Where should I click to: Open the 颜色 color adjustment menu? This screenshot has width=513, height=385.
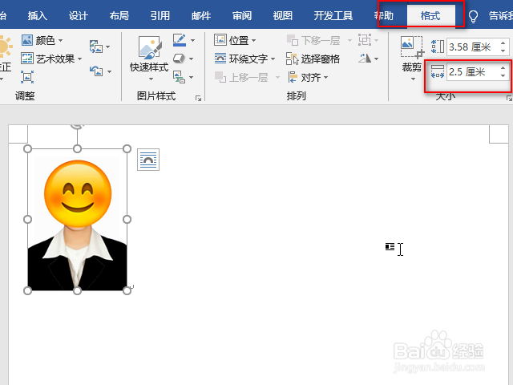[42, 40]
